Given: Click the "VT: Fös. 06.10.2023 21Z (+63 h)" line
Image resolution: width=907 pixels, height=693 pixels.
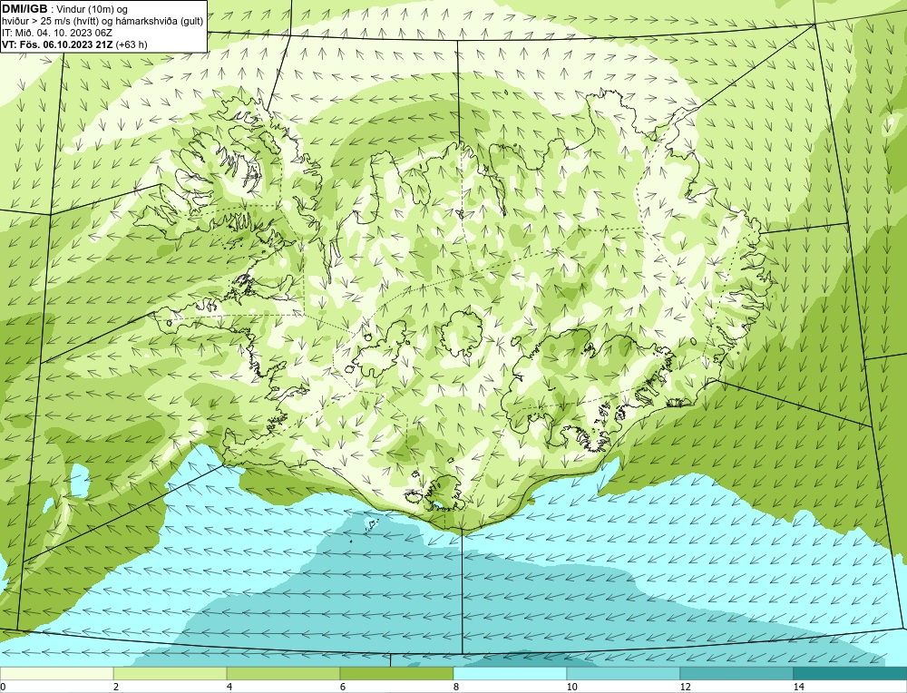Looking at the screenshot, I should coord(74,44).
